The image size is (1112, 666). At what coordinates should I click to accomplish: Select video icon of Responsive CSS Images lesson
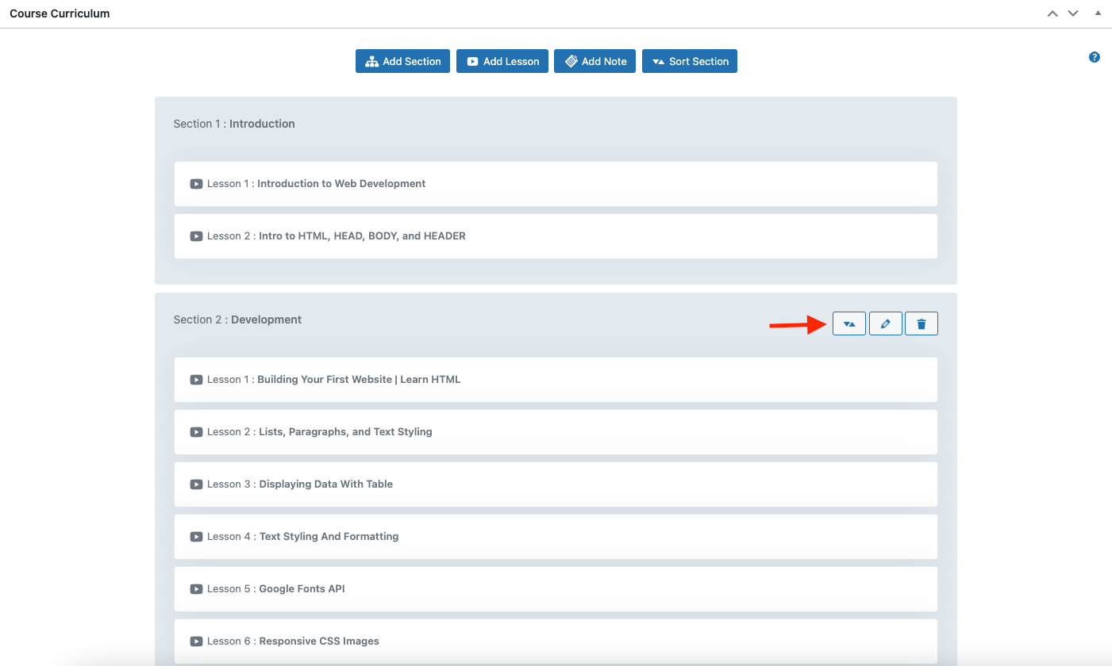pyautogui.click(x=196, y=641)
